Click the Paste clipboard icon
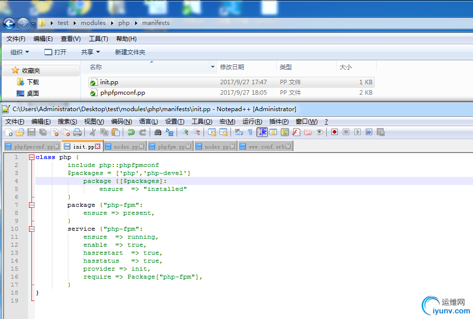473x319 pixels. [x=116, y=132]
